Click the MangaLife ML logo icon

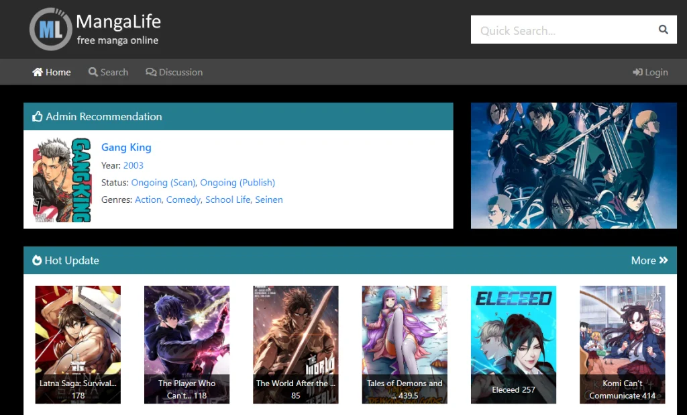[51, 29]
